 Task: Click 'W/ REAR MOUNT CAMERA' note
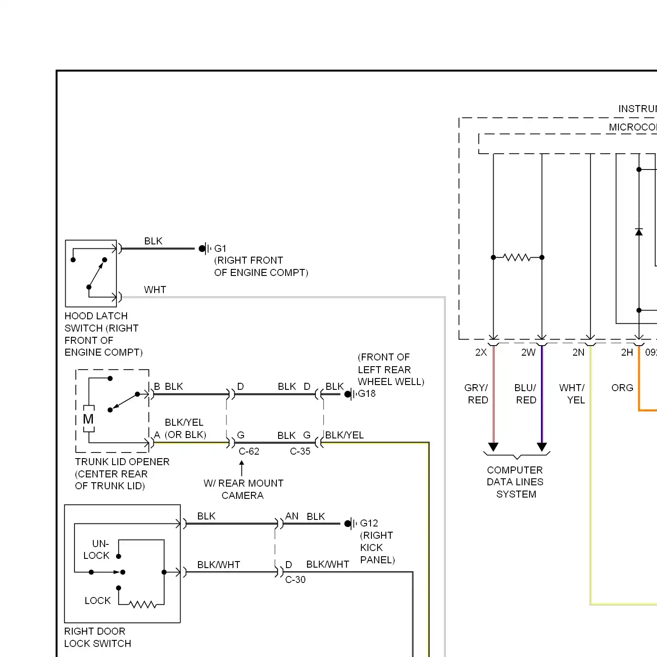[244, 489]
